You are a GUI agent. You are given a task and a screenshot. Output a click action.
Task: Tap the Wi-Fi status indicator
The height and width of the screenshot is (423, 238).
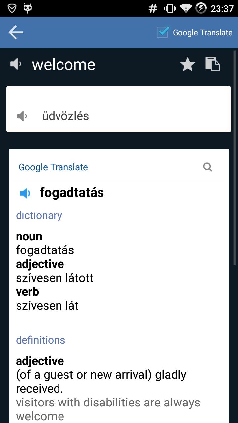tap(186, 8)
